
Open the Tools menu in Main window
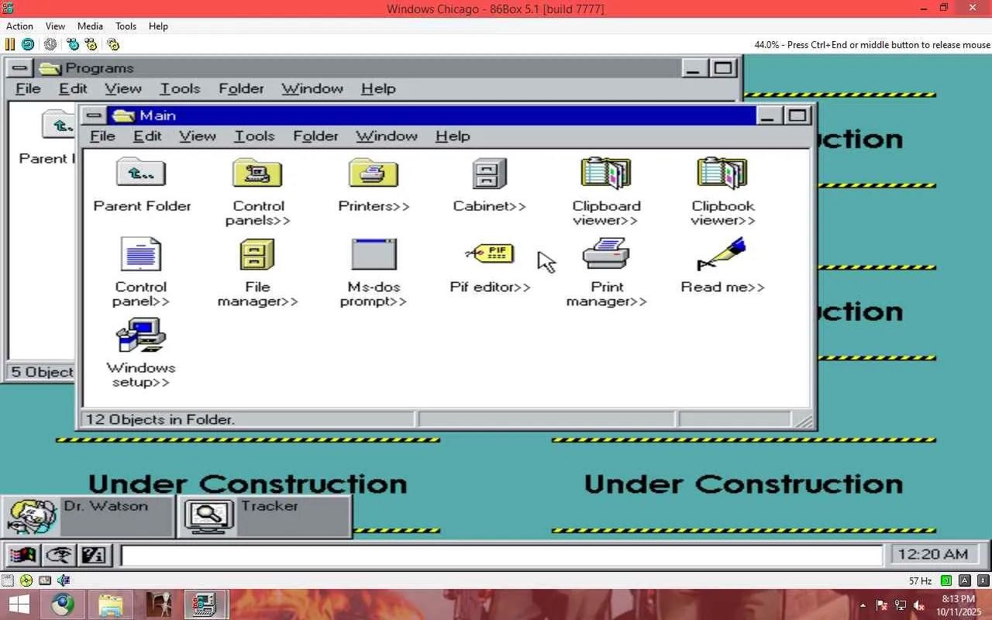coord(254,136)
